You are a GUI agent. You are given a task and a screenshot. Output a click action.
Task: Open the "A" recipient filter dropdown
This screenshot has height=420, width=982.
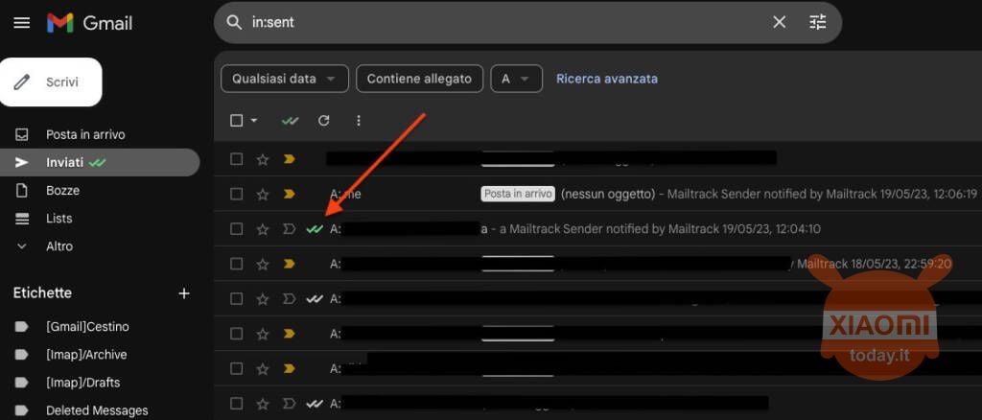point(517,79)
